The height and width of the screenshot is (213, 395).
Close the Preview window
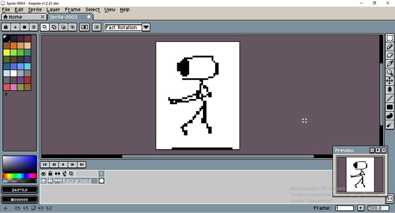(x=384, y=150)
